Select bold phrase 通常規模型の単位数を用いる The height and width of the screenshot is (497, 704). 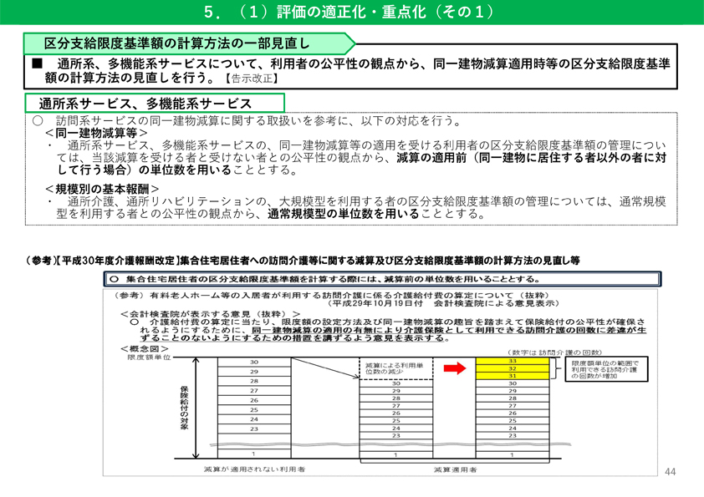pos(344,214)
